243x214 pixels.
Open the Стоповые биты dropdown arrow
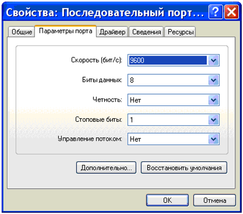coord(214,119)
